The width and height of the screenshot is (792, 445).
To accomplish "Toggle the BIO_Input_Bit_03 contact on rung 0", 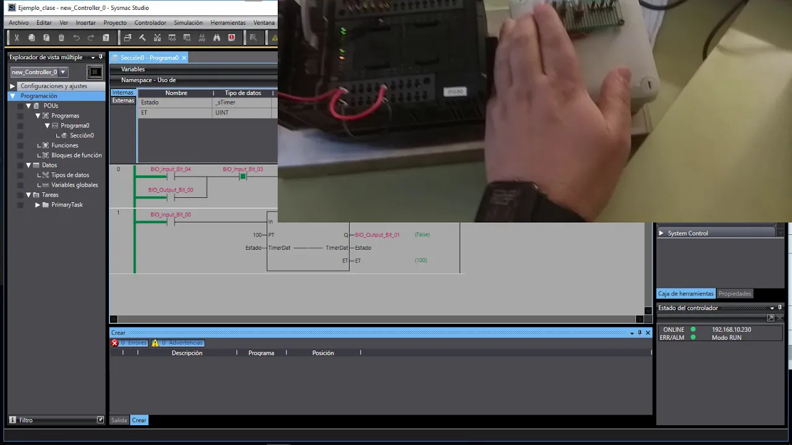I will point(243,177).
